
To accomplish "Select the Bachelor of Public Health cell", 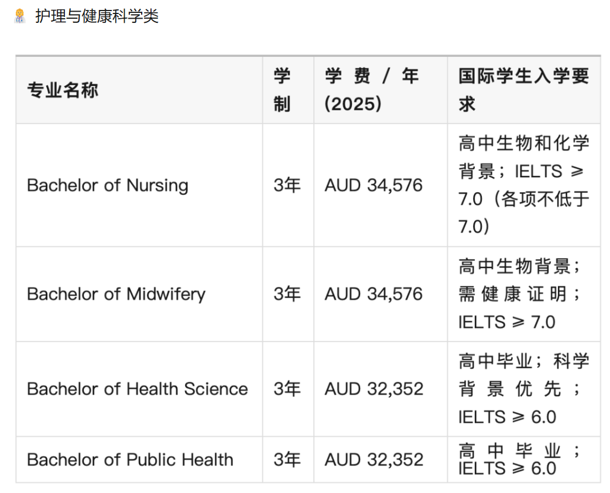I will (x=130, y=460).
